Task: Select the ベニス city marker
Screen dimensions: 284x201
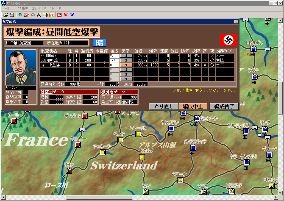Action: click(x=204, y=192)
